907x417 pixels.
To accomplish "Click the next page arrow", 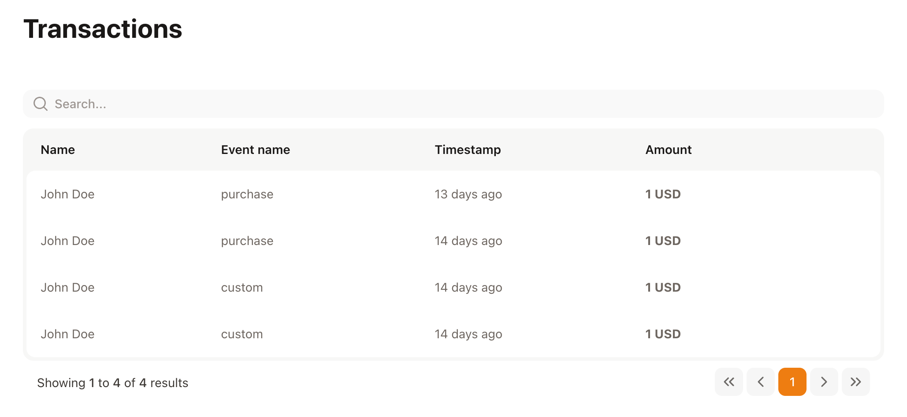I will 824,382.
